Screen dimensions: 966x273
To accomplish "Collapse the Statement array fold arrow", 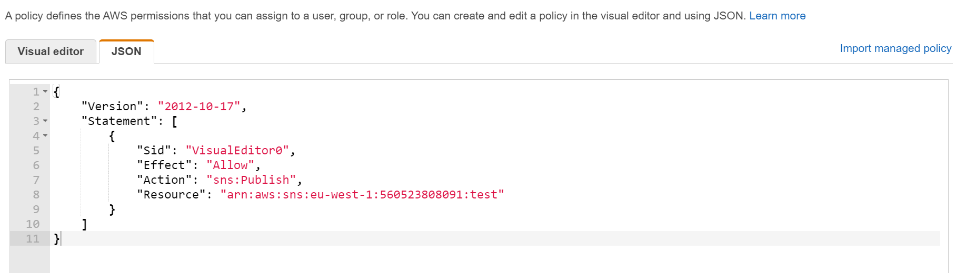I will point(45,121).
